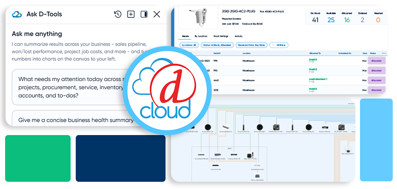Image resolution: width=397 pixels, height=189 pixels.
Task: Select the bottom gray box node in rack
Action: point(257,175)
